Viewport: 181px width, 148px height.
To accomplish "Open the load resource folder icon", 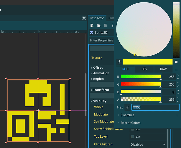I will (99, 25).
